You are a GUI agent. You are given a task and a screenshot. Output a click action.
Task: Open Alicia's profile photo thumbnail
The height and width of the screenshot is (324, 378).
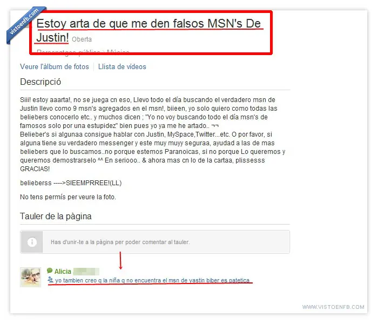tap(30, 277)
